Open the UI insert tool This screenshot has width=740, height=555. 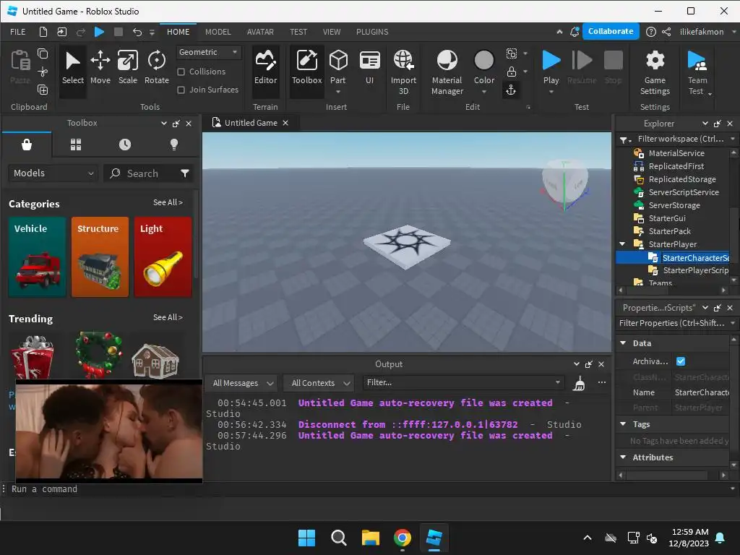pyautogui.click(x=369, y=68)
